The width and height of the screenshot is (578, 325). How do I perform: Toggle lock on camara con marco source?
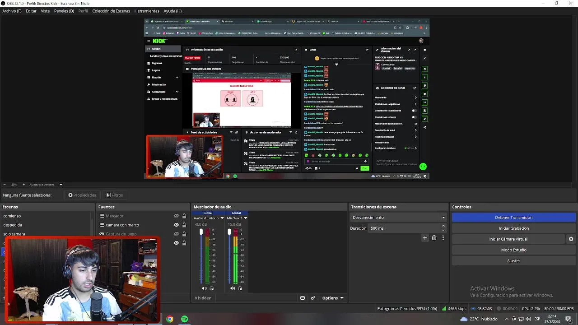[184, 225]
